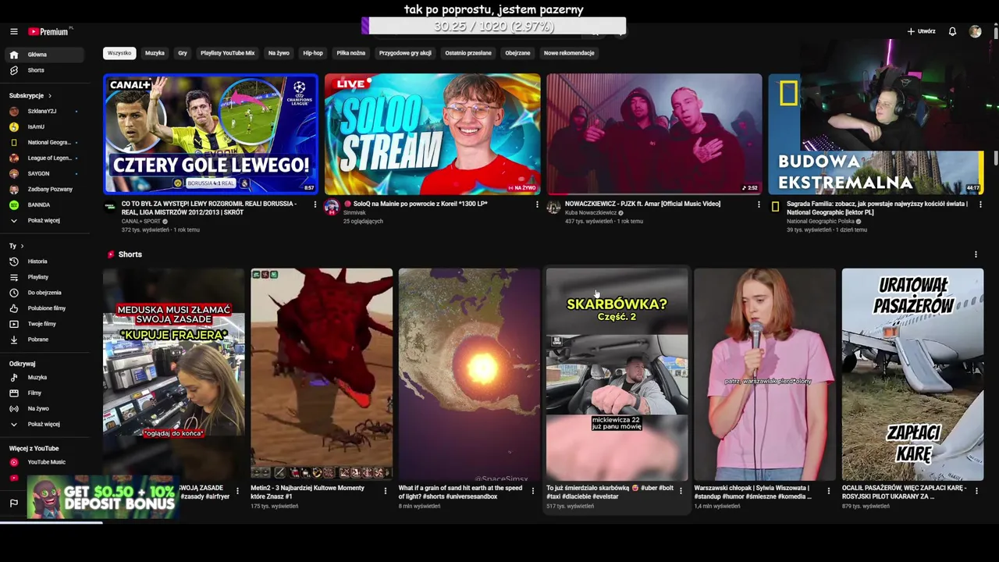Screen dimensions: 999x562
Task: Open the Cztery gole Lewego thumbnail
Action: 211,133
